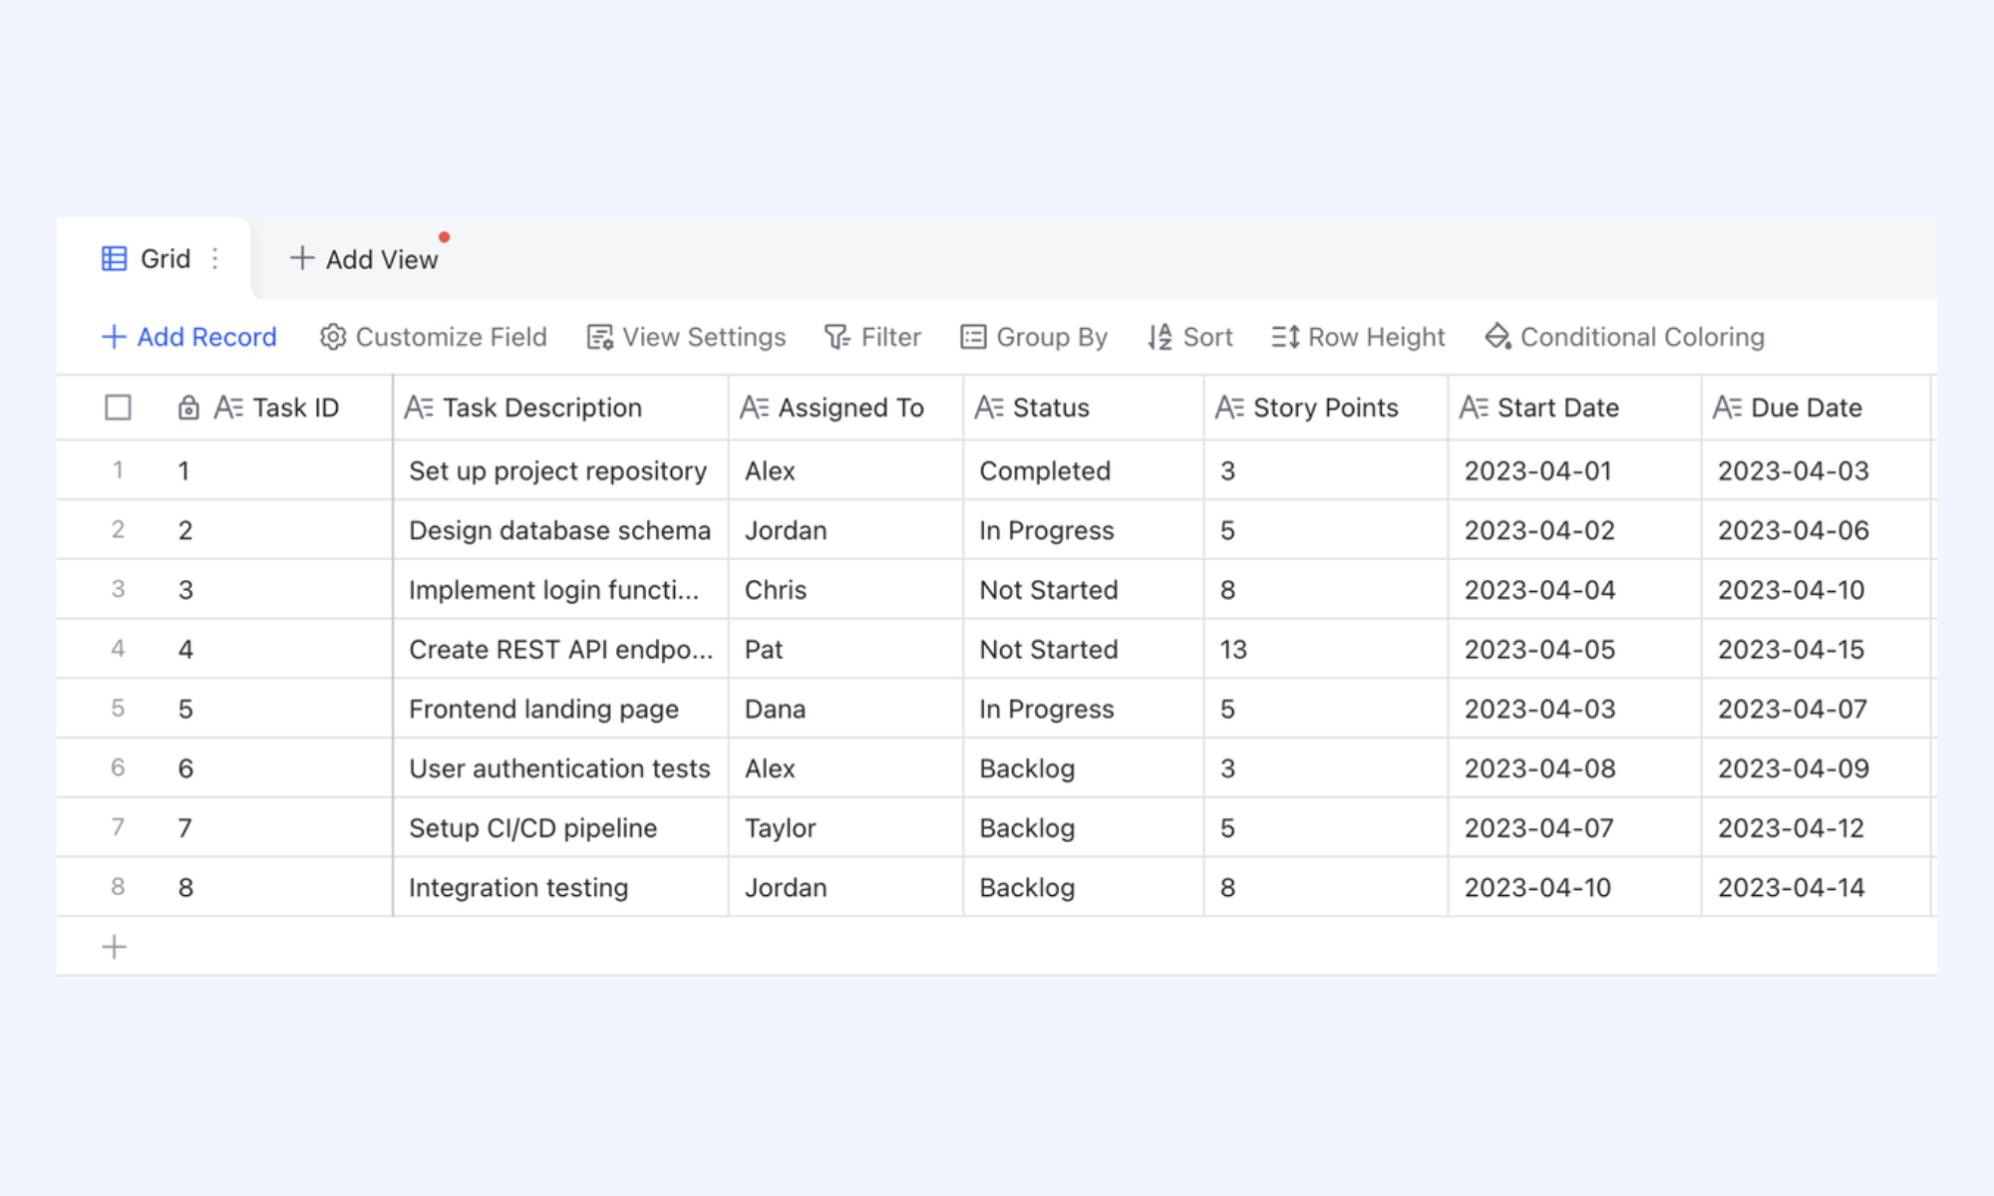Click the Grid view table icon
Screen dimensions: 1994x1196
coord(115,259)
